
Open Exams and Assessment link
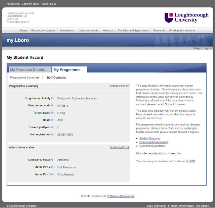point(154,142)
